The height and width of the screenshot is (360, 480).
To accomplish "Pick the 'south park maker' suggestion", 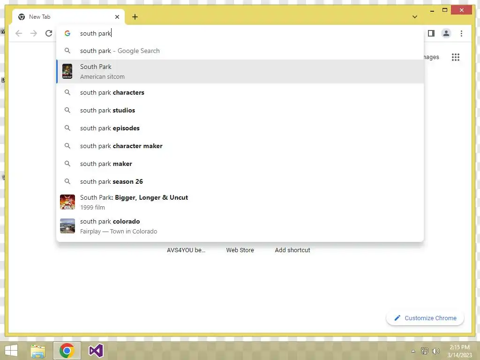I will [x=240, y=164].
